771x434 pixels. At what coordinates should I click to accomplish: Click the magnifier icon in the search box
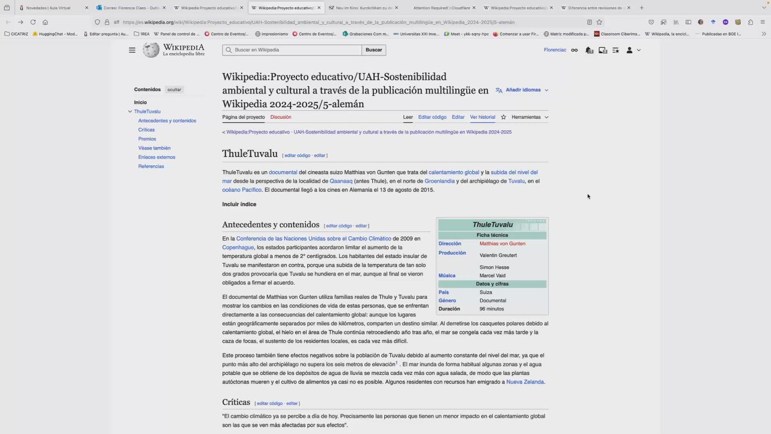tap(228, 50)
